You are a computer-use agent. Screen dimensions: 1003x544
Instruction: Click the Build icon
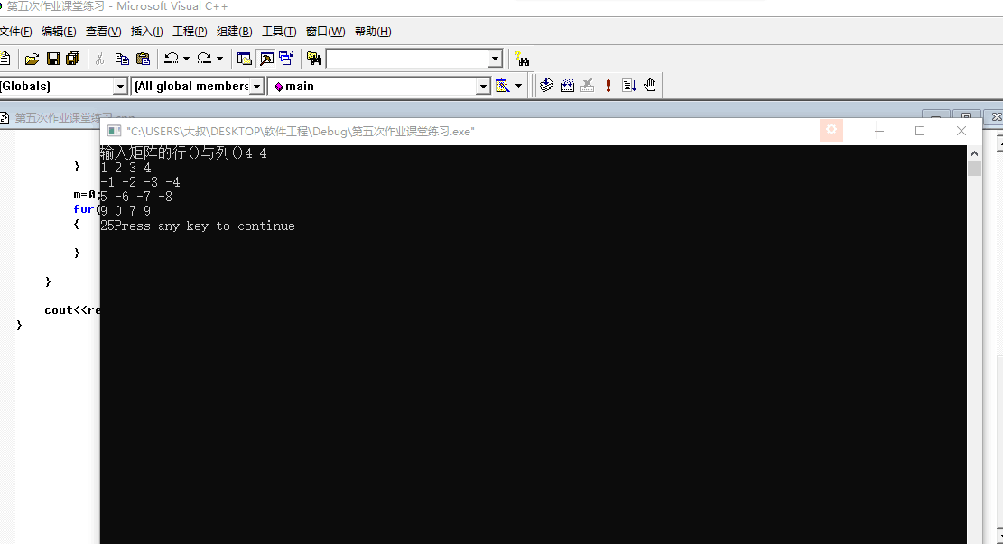567,85
